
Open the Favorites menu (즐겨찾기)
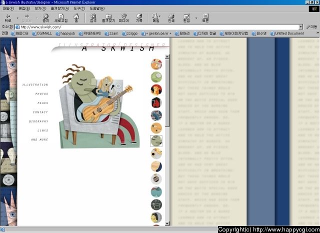[60, 8]
